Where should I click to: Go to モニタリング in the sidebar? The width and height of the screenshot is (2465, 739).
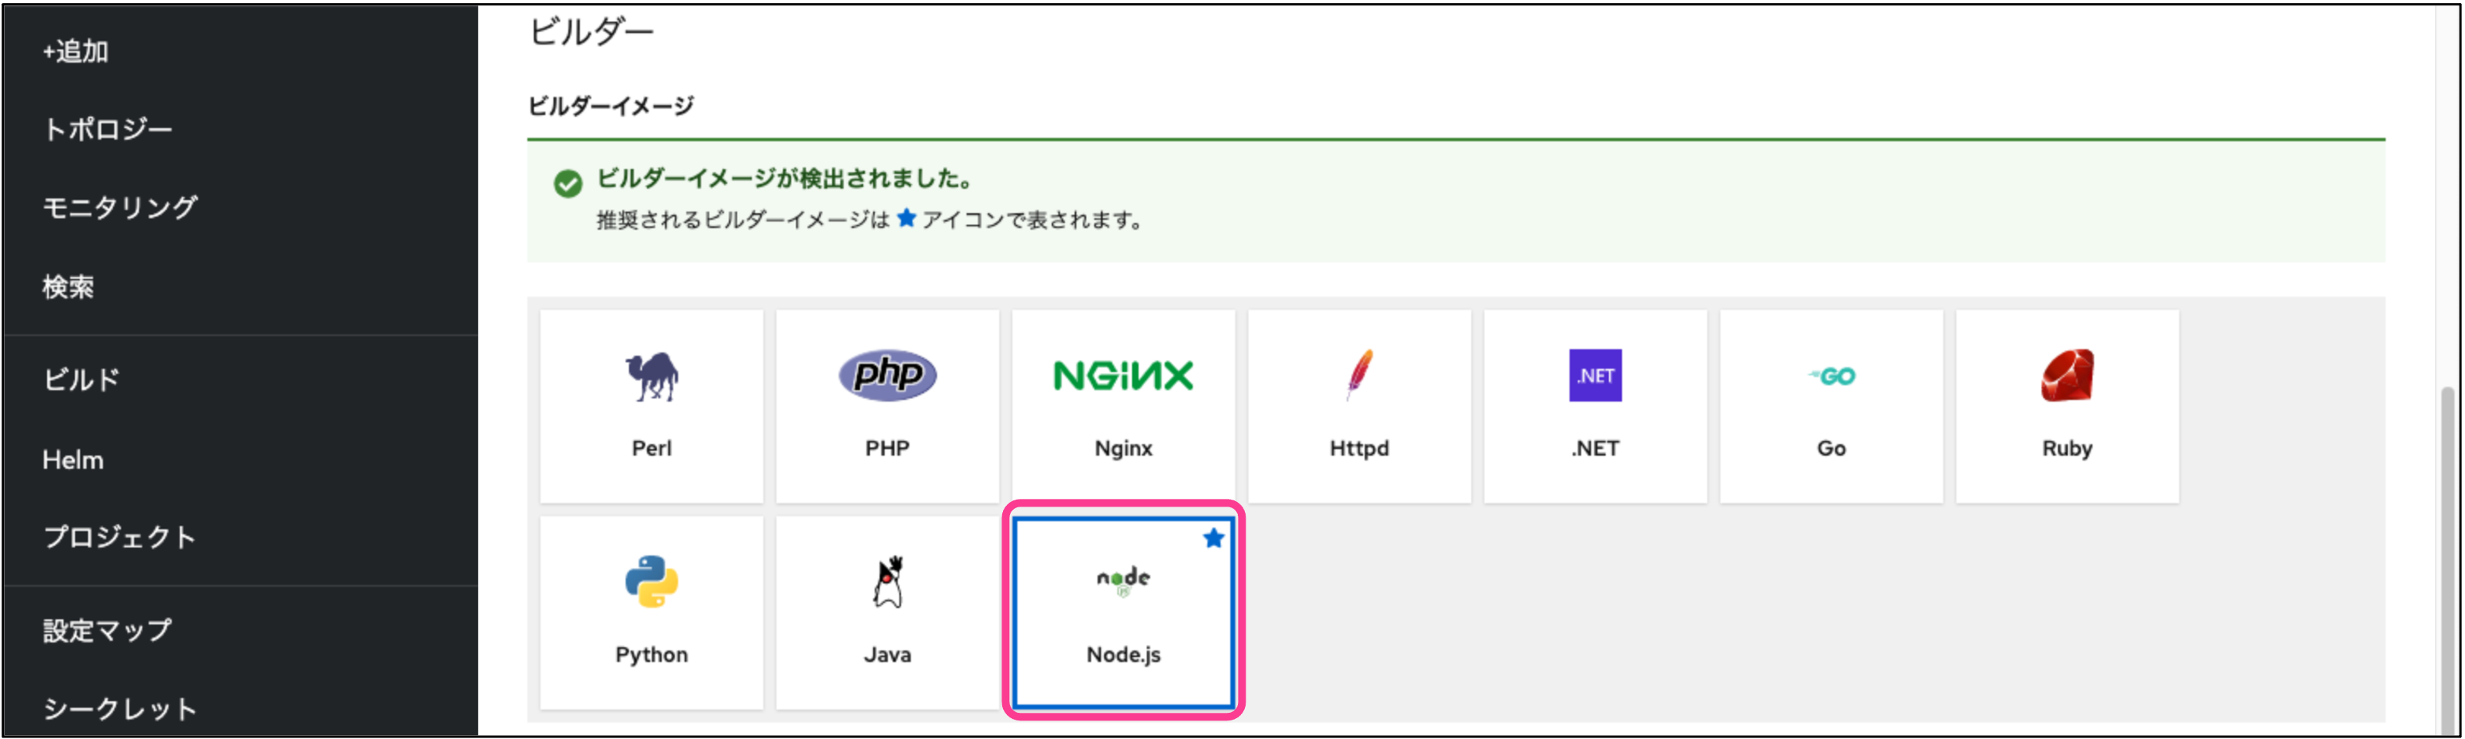point(120,206)
